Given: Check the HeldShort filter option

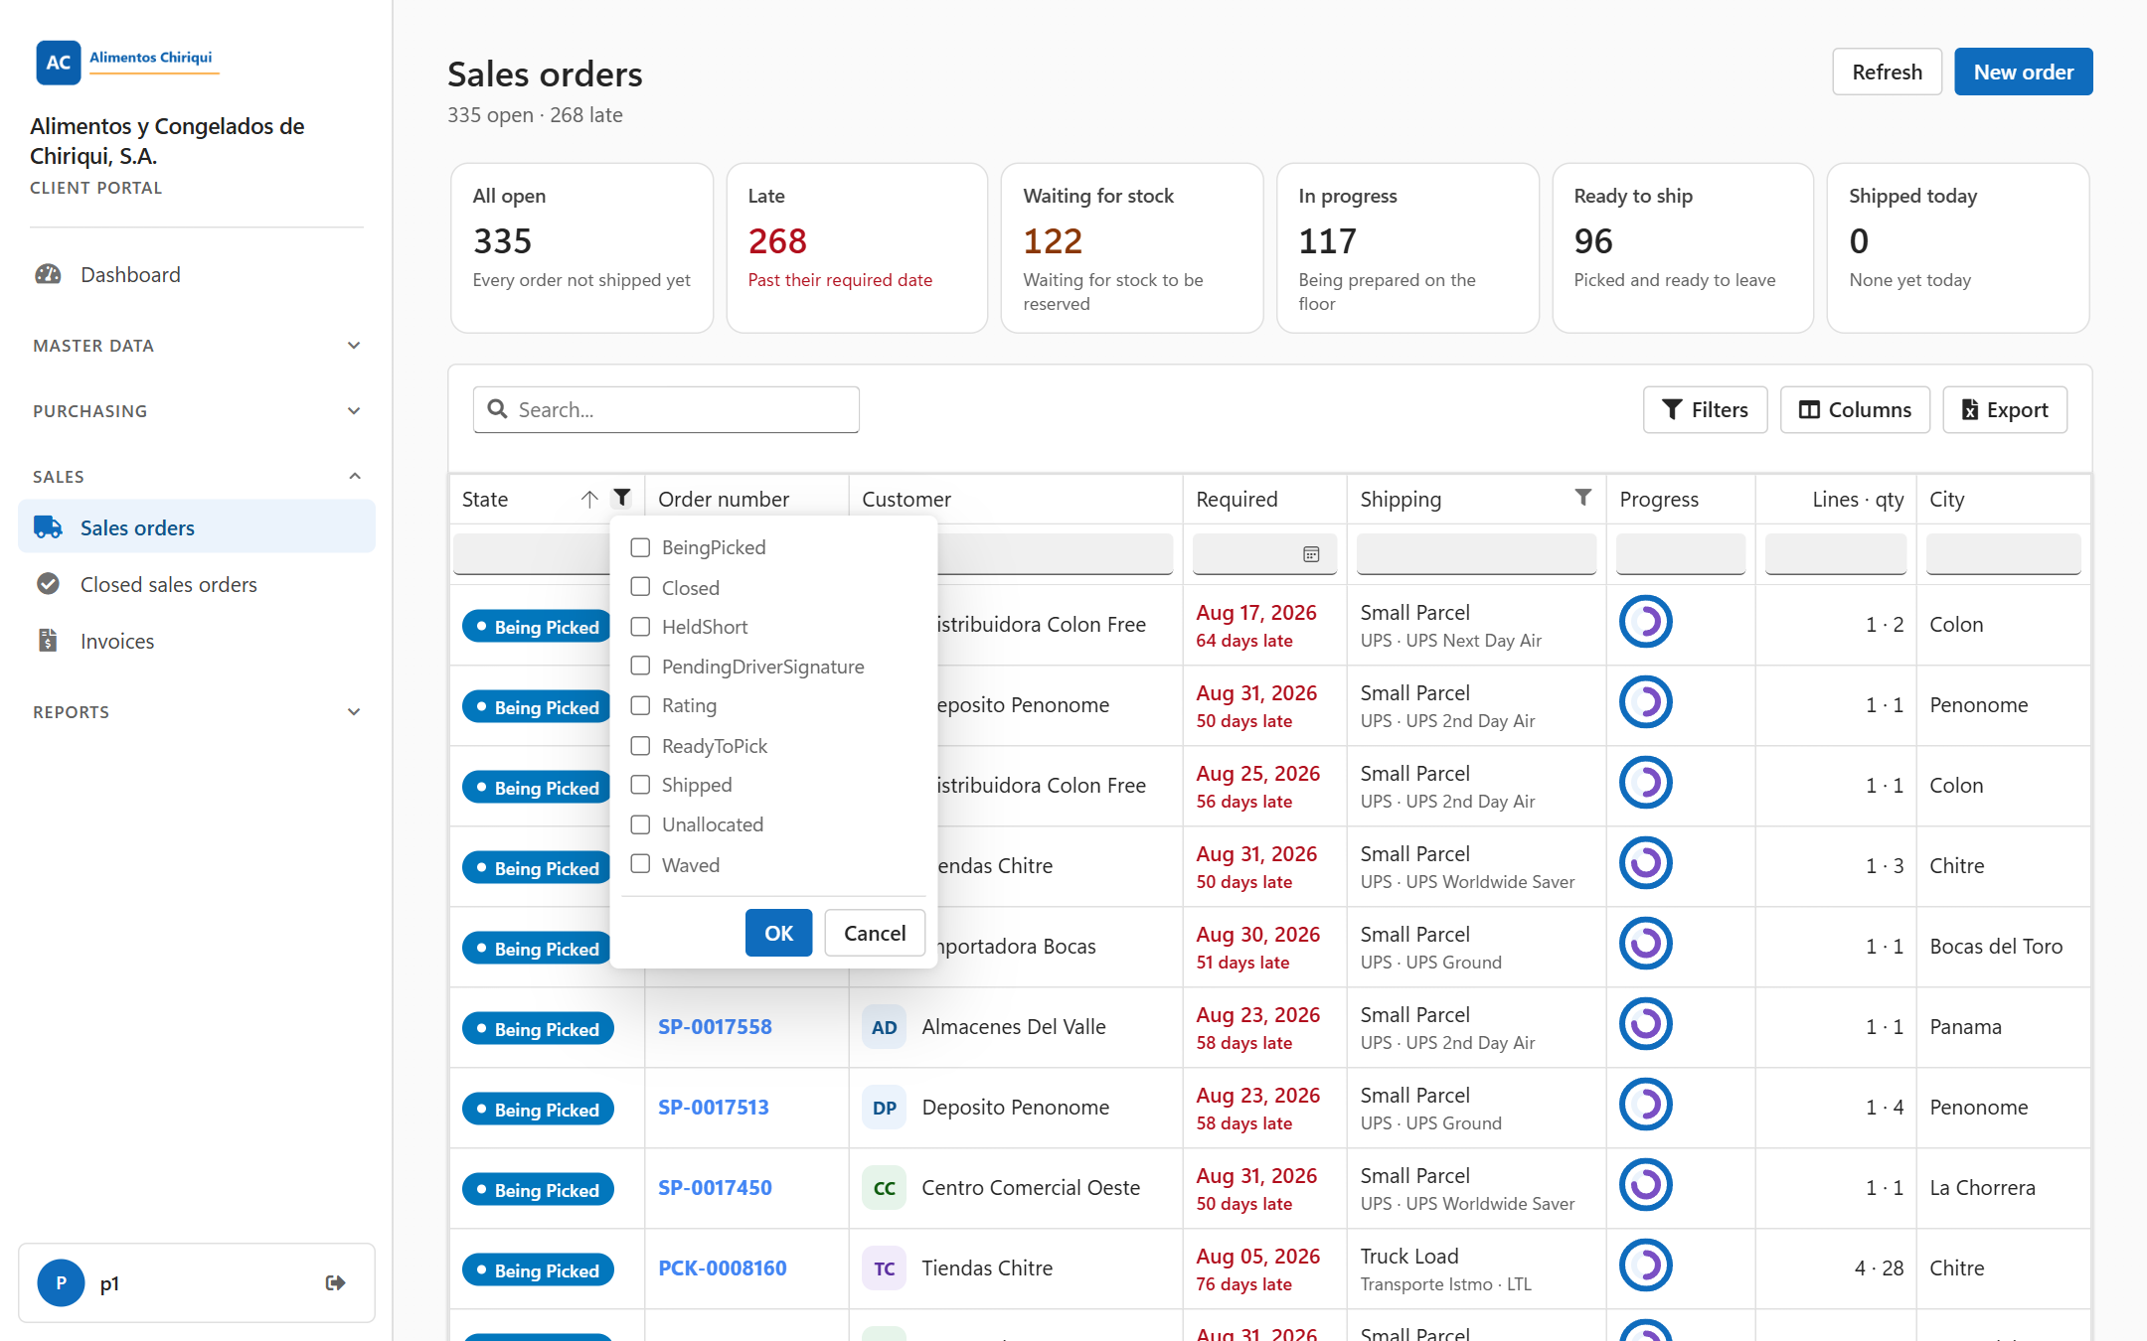Looking at the screenshot, I should (x=641, y=627).
